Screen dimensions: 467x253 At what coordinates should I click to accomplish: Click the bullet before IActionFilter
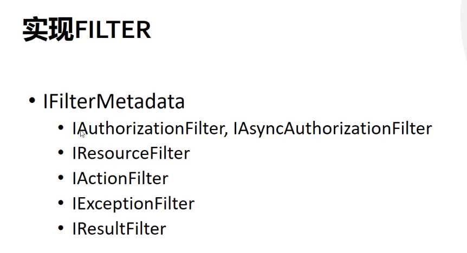61,178
